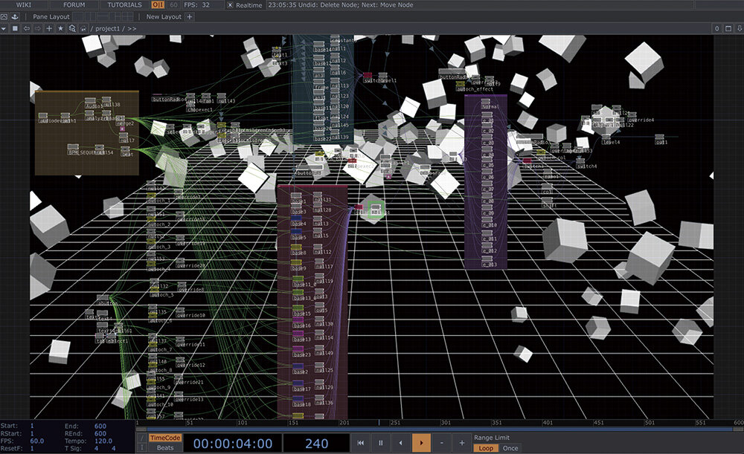This screenshot has height=454, width=744.
Task: Open the pane type dropdown arrow
Action: point(4,28)
